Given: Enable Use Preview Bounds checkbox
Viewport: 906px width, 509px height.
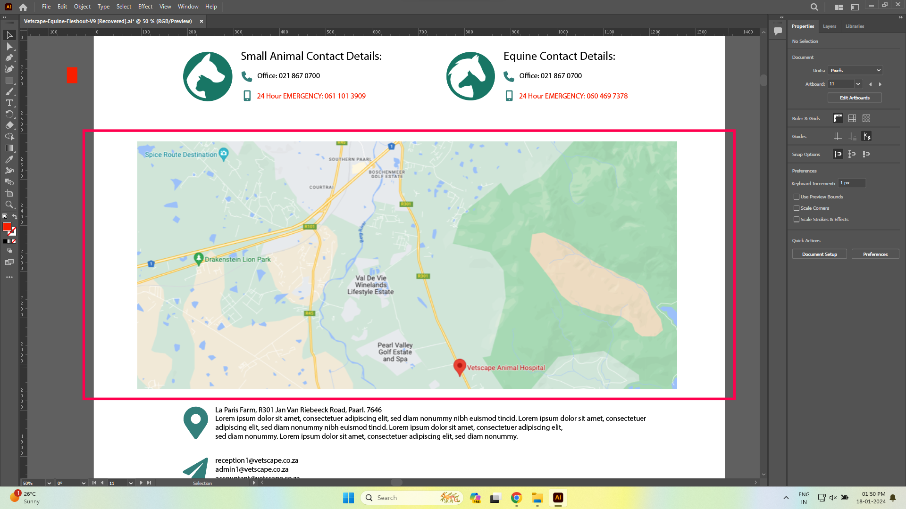Looking at the screenshot, I should point(797,197).
